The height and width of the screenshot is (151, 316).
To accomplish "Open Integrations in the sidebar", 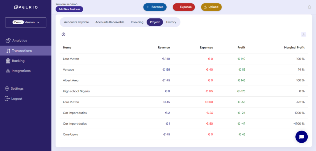I will coord(21,71).
